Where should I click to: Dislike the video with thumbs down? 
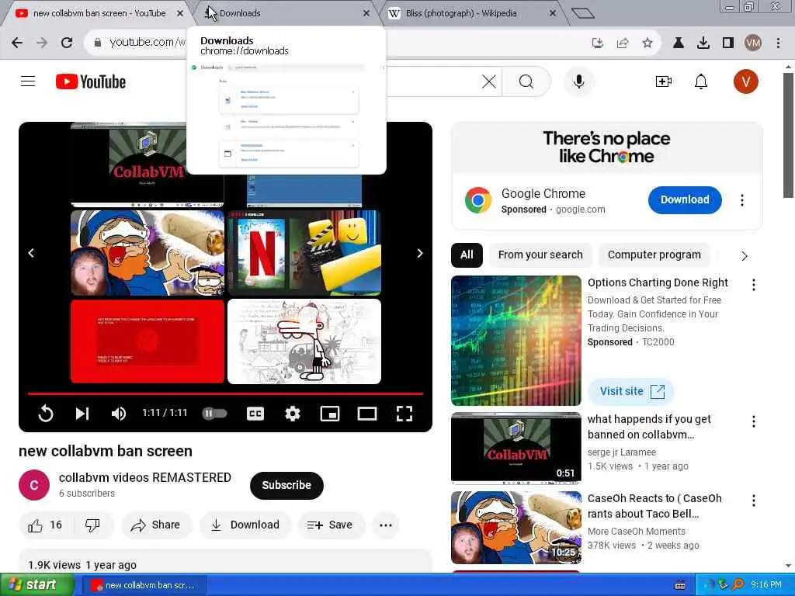pyautogui.click(x=93, y=525)
